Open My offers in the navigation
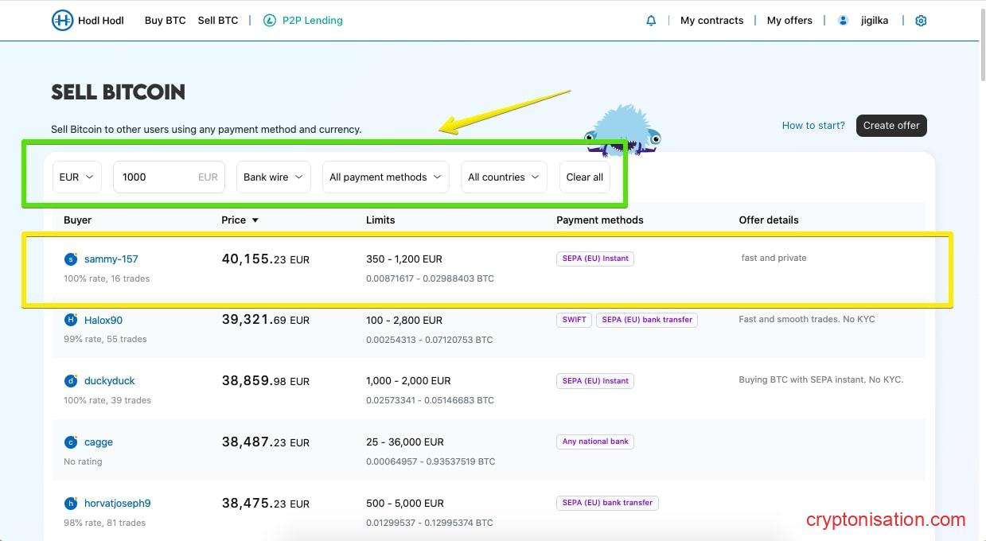The width and height of the screenshot is (986, 541). (789, 21)
